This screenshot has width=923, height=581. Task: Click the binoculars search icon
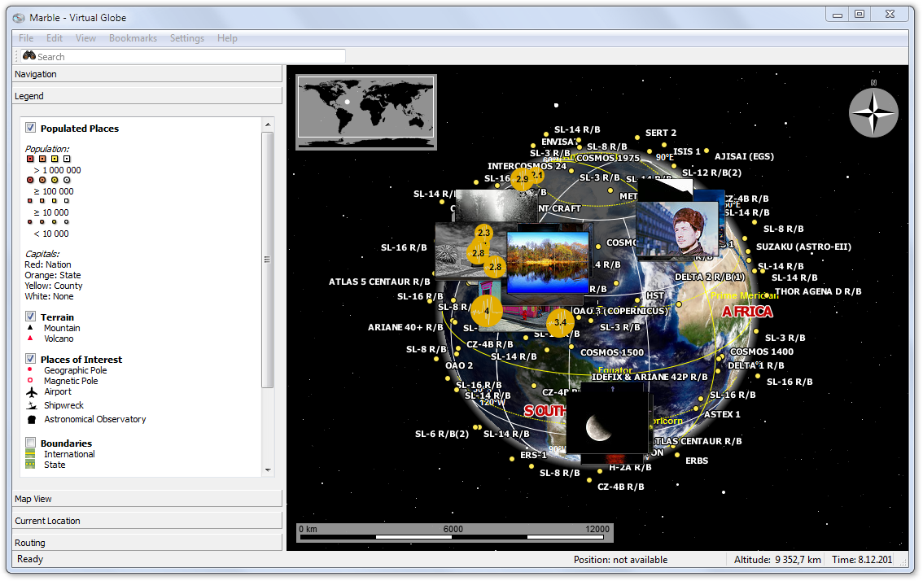pos(28,55)
